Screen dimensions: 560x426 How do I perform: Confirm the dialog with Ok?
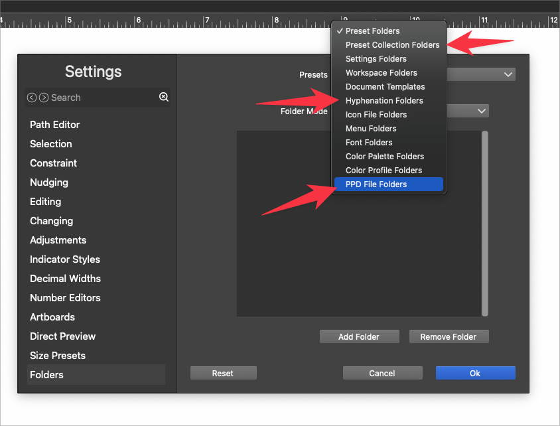tap(475, 374)
